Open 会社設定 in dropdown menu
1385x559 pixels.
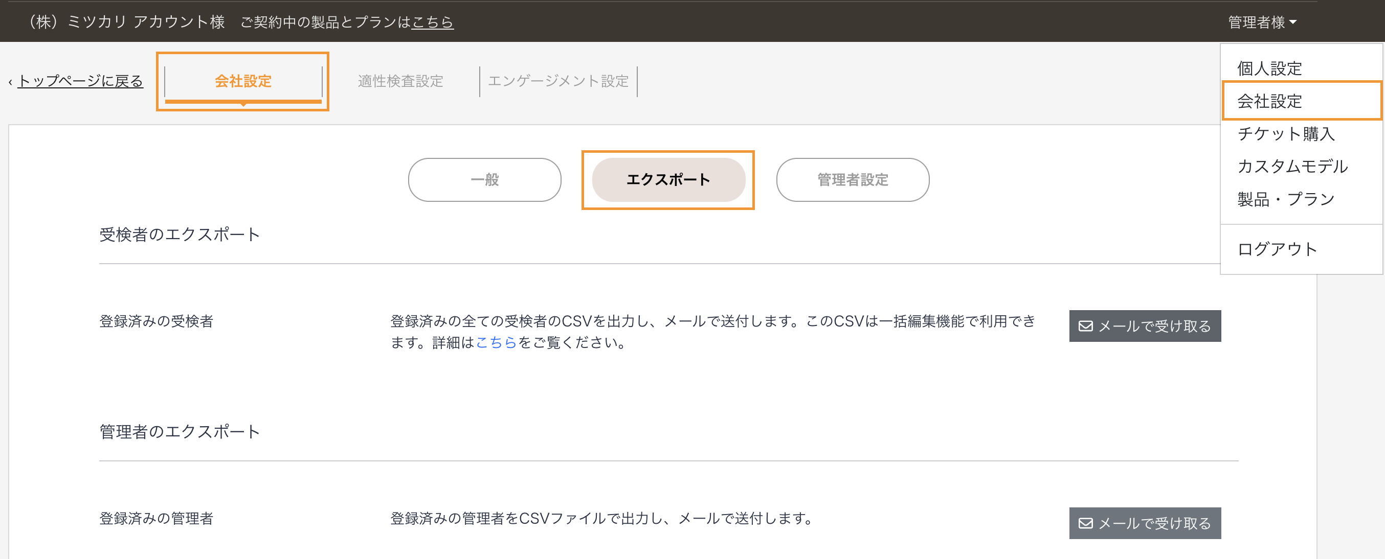1269,101
